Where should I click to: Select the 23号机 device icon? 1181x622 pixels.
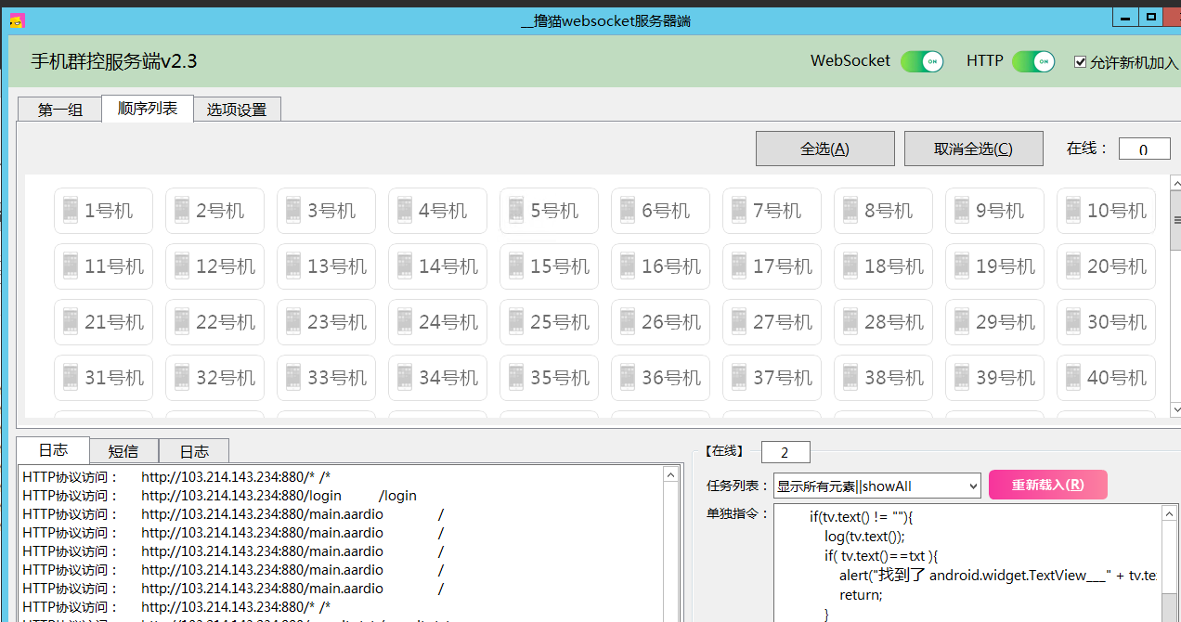(x=292, y=322)
